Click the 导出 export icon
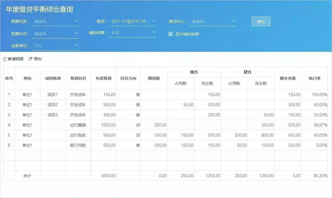This screenshot has width=332, height=198. pyautogui.click(x=30, y=59)
